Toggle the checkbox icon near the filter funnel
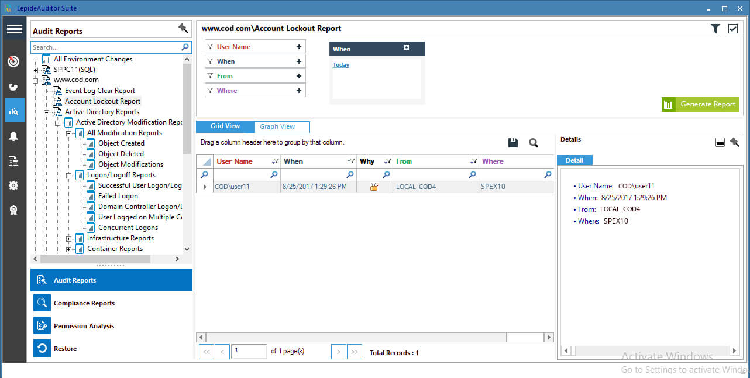The image size is (750, 378). click(733, 28)
